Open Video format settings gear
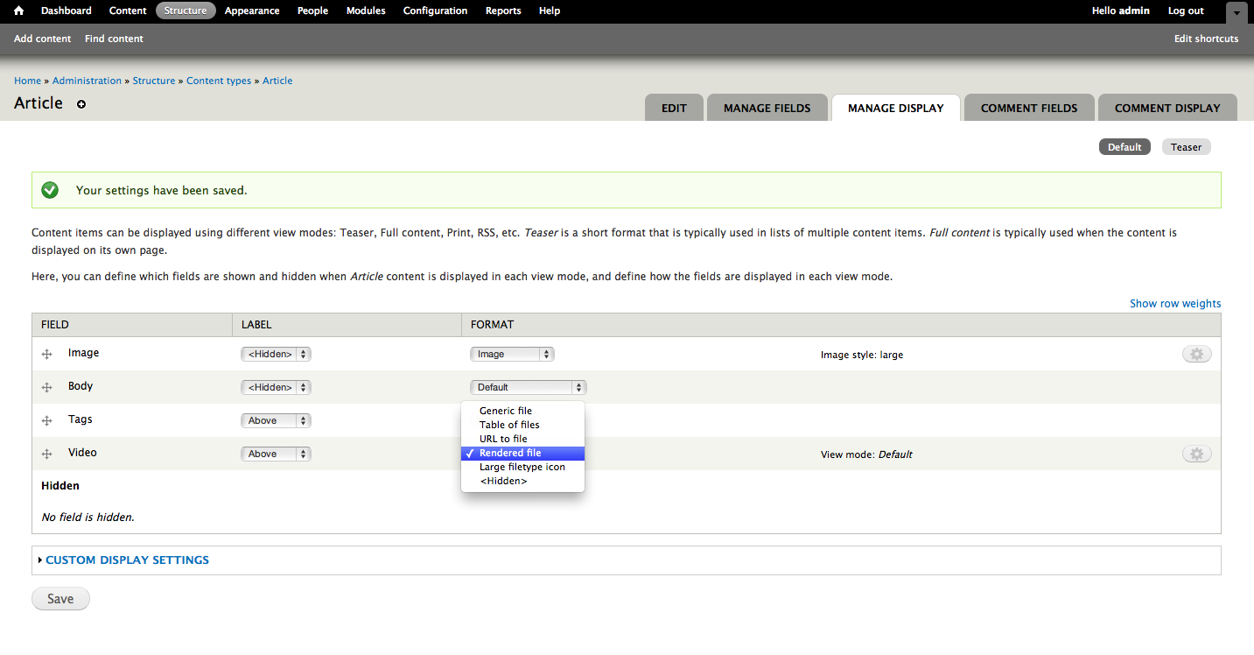Image resolution: width=1254 pixels, height=655 pixels. point(1196,454)
